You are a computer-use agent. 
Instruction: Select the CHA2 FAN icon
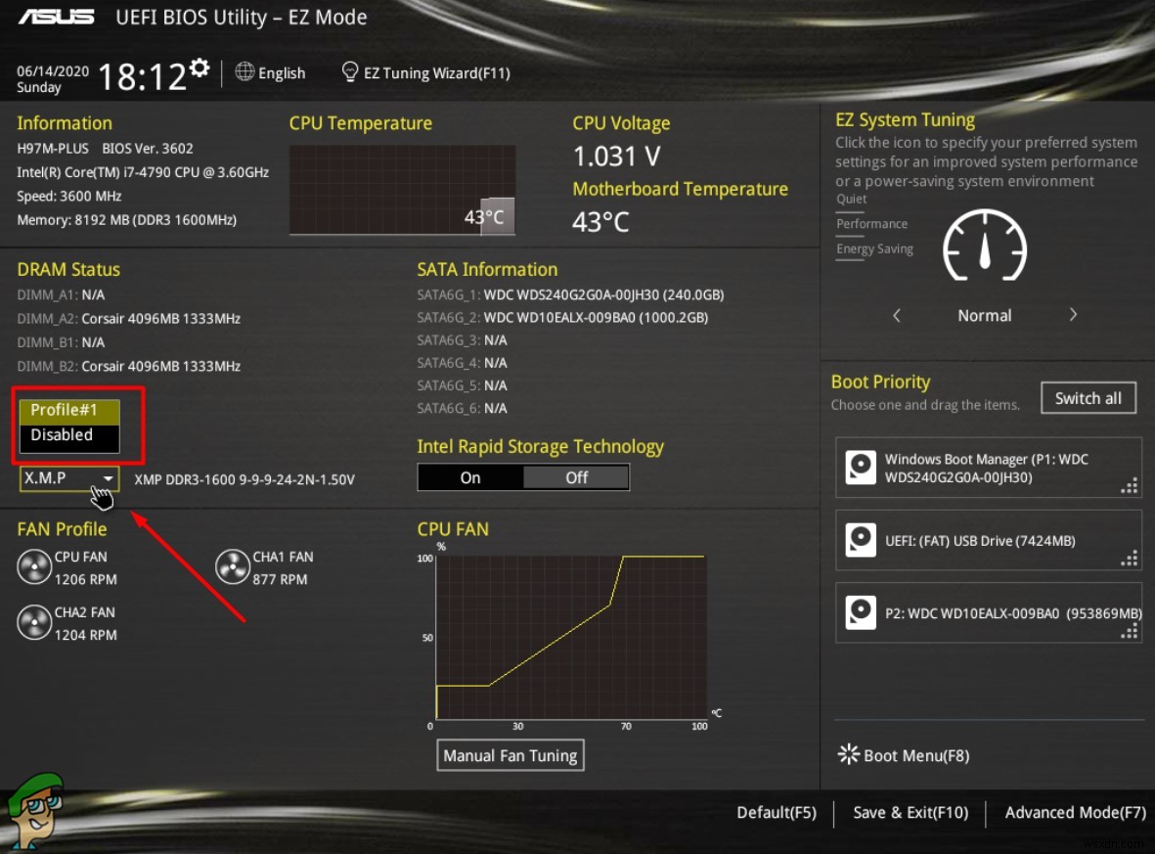pos(35,622)
